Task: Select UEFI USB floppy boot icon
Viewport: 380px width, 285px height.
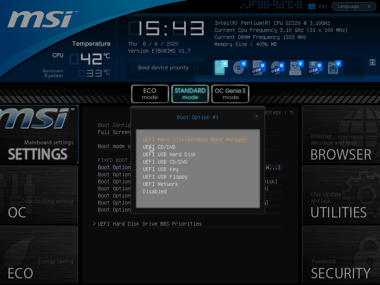Action: pos(315,68)
